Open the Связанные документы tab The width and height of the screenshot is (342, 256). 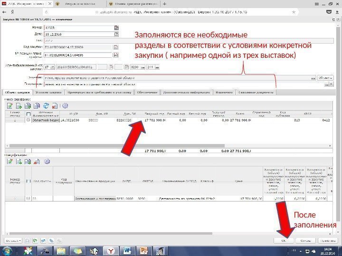coord(256,92)
